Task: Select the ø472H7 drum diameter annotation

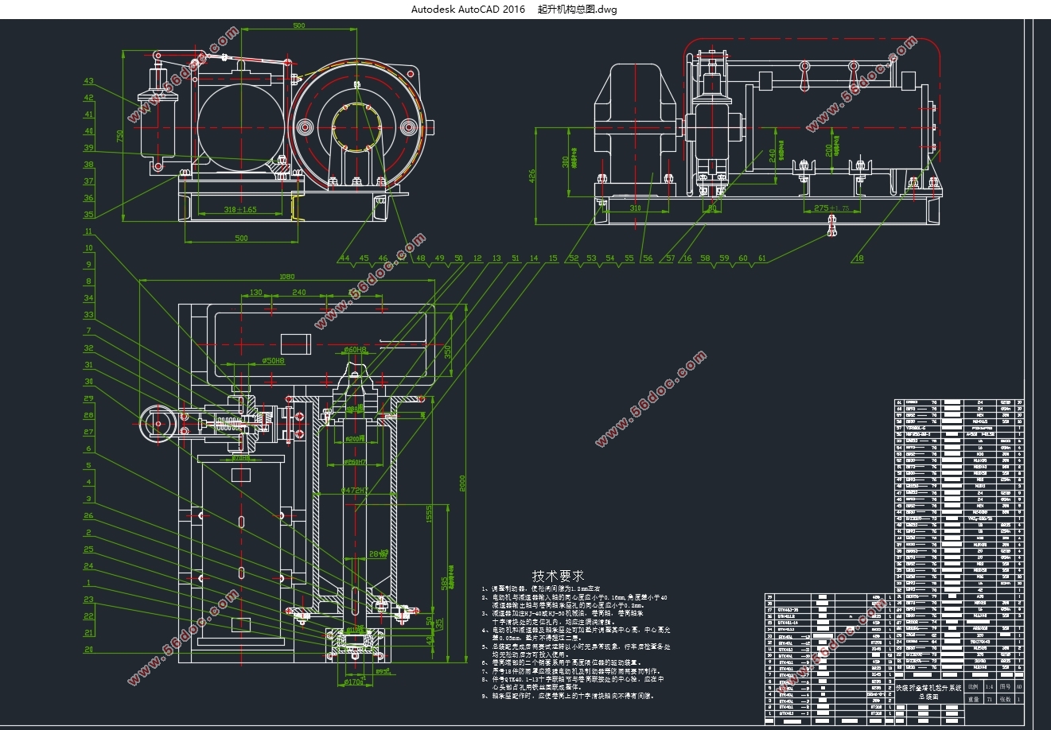Action: click(x=355, y=491)
